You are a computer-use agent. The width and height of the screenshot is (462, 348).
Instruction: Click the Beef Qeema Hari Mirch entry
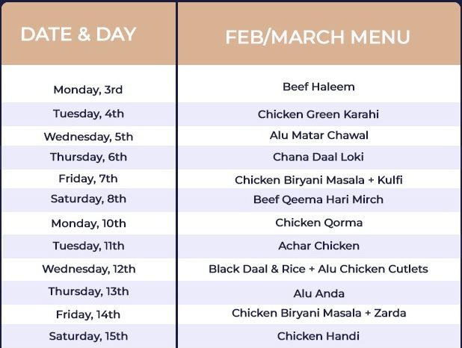(x=318, y=199)
